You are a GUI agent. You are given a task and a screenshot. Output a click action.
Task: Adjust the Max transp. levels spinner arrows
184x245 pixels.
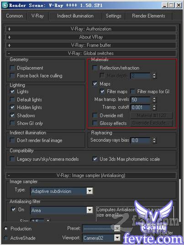154,99
